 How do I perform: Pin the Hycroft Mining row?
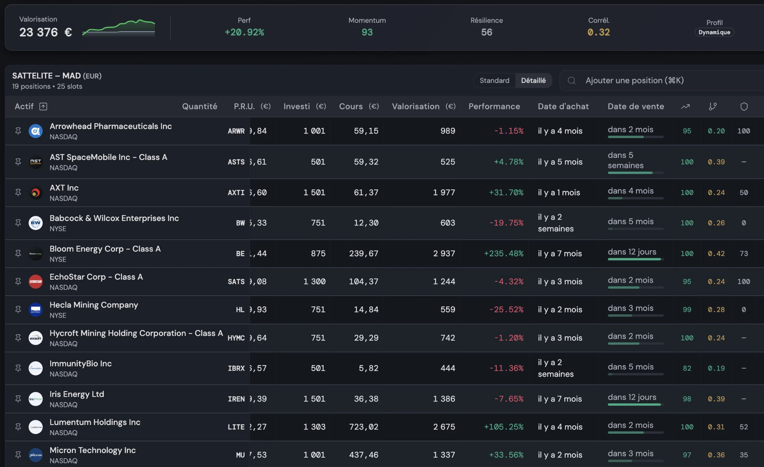(x=18, y=338)
